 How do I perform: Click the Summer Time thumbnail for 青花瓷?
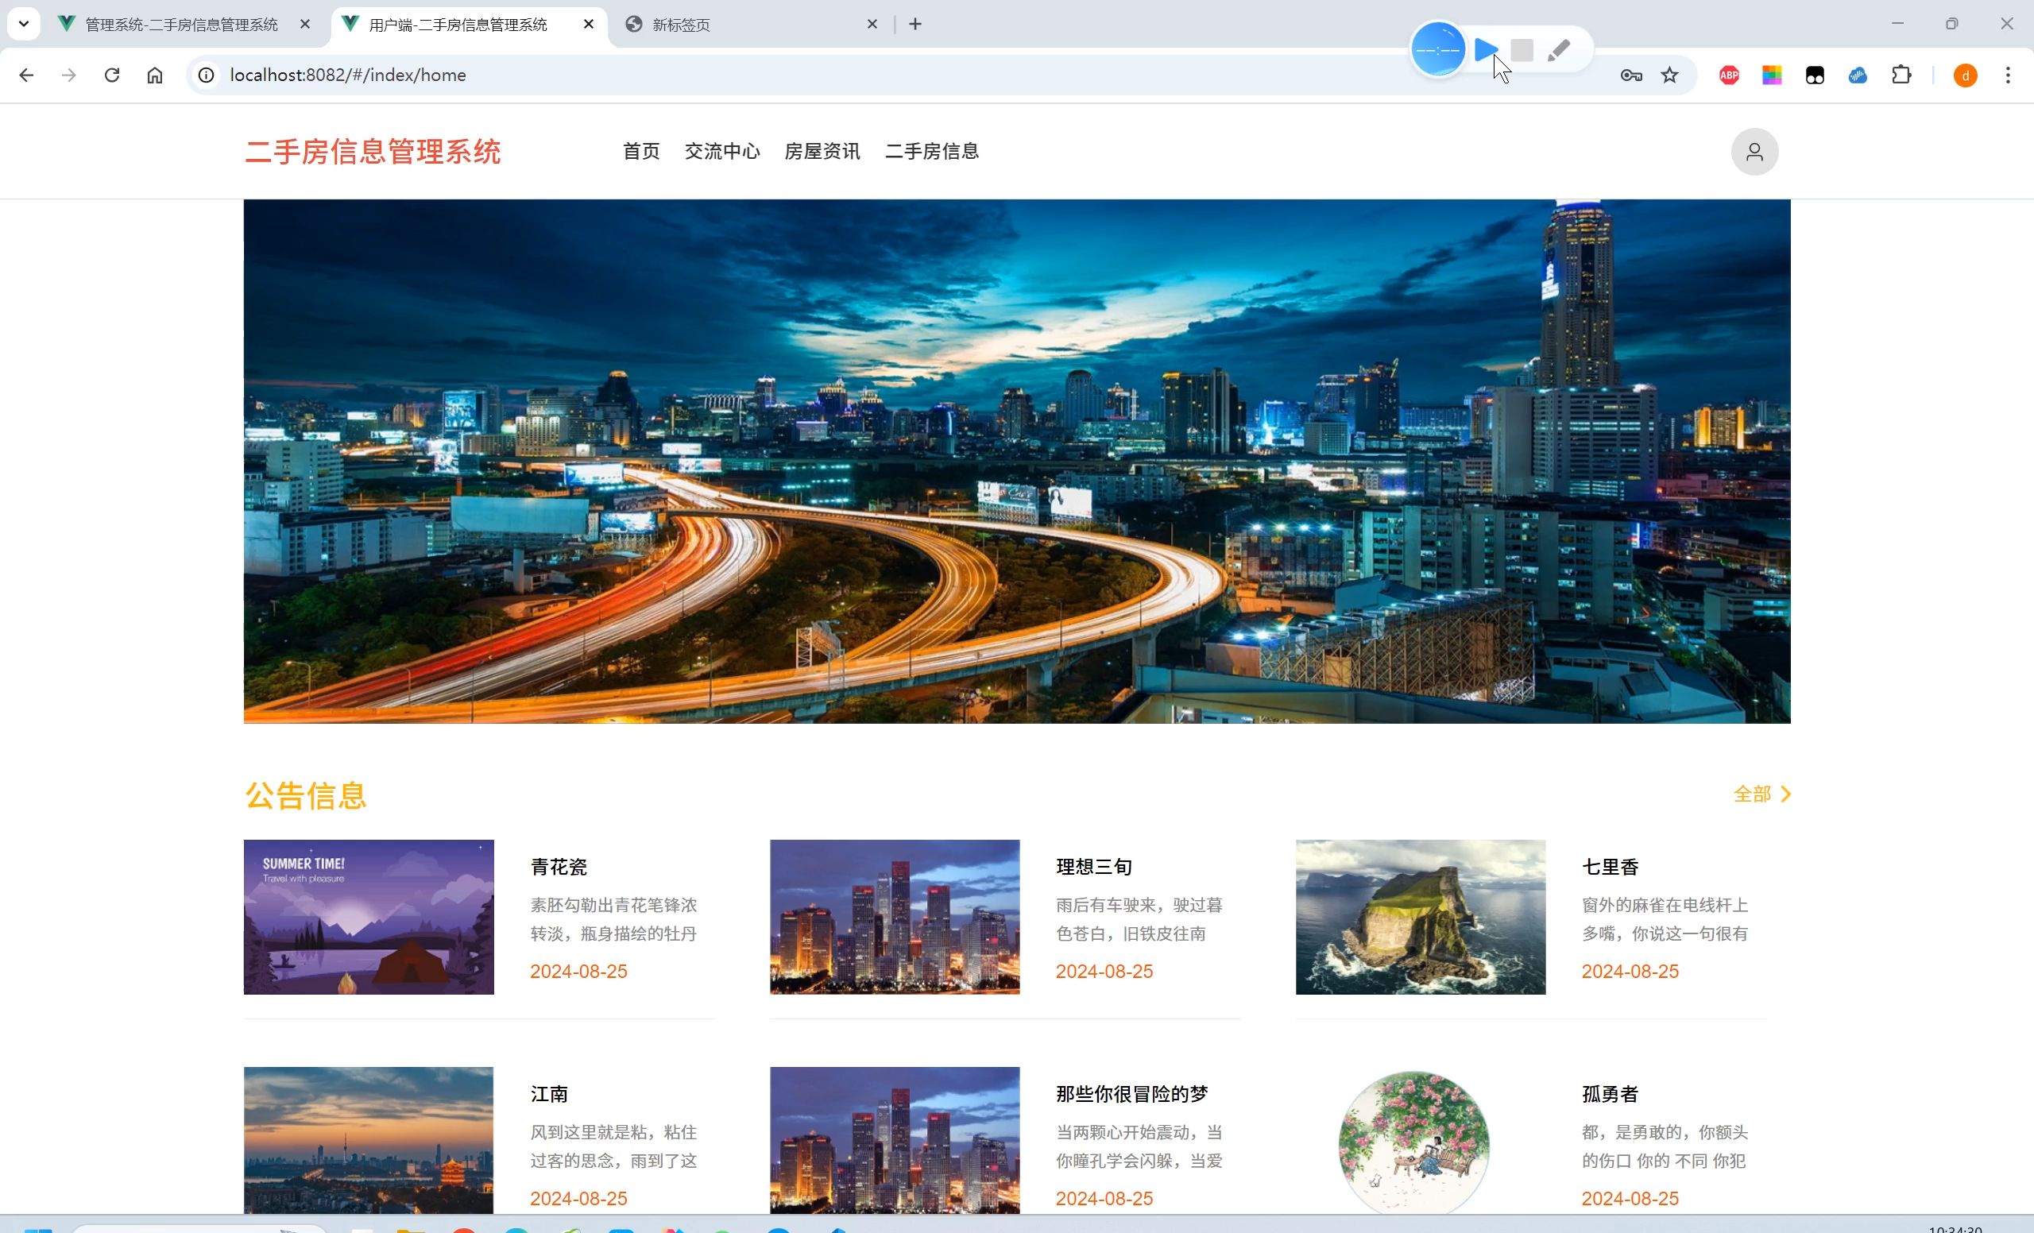pos(369,917)
